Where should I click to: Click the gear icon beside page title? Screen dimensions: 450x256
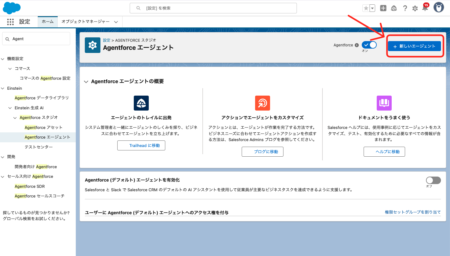(93, 45)
